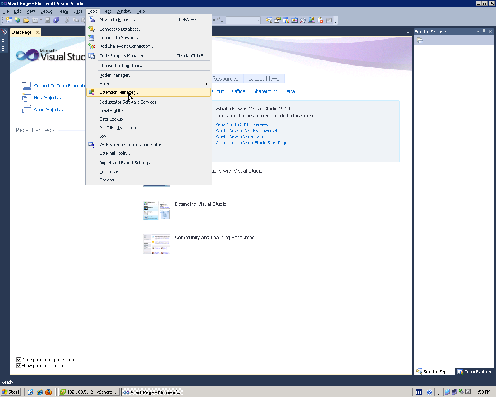Click the New Project icon on Start Page

tap(27, 97)
